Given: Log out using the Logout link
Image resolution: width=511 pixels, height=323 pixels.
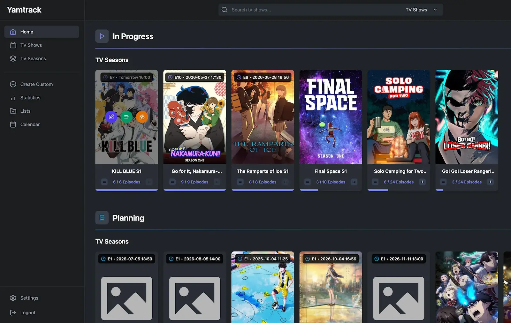Looking at the screenshot, I should click(42, 313).
